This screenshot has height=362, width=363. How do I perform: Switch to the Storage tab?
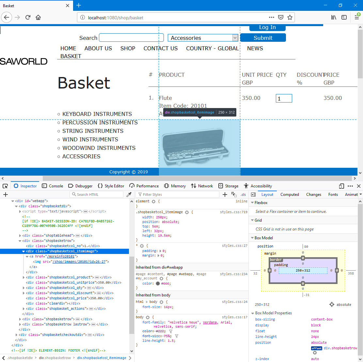[228, 186]
